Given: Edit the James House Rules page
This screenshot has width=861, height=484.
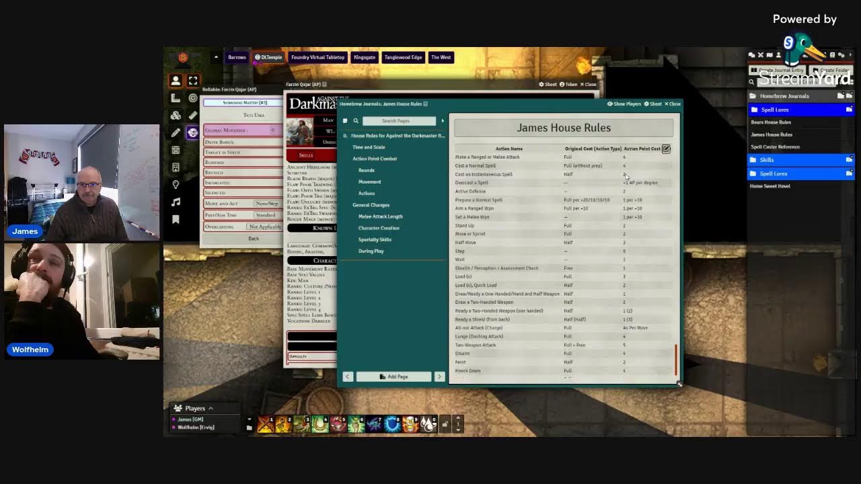Looking at the screenshot, I should point(666,149).
